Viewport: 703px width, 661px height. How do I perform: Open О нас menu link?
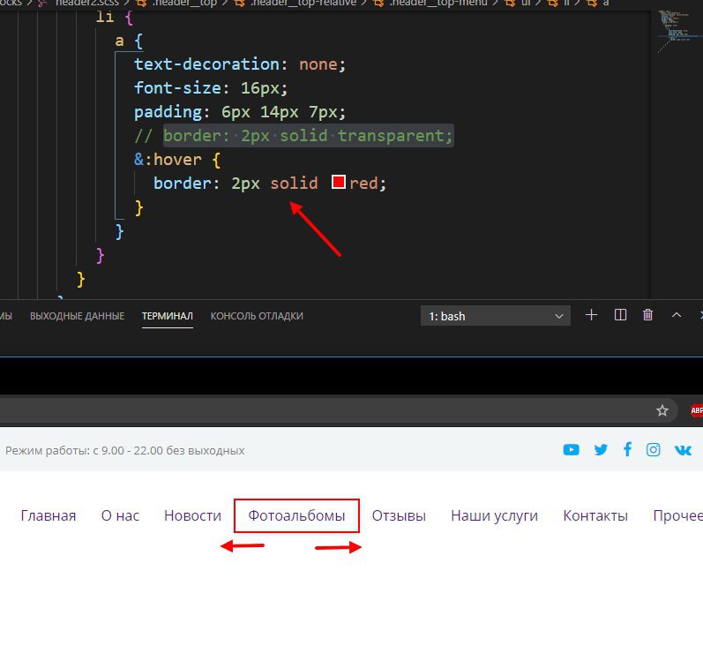(120, 515)
